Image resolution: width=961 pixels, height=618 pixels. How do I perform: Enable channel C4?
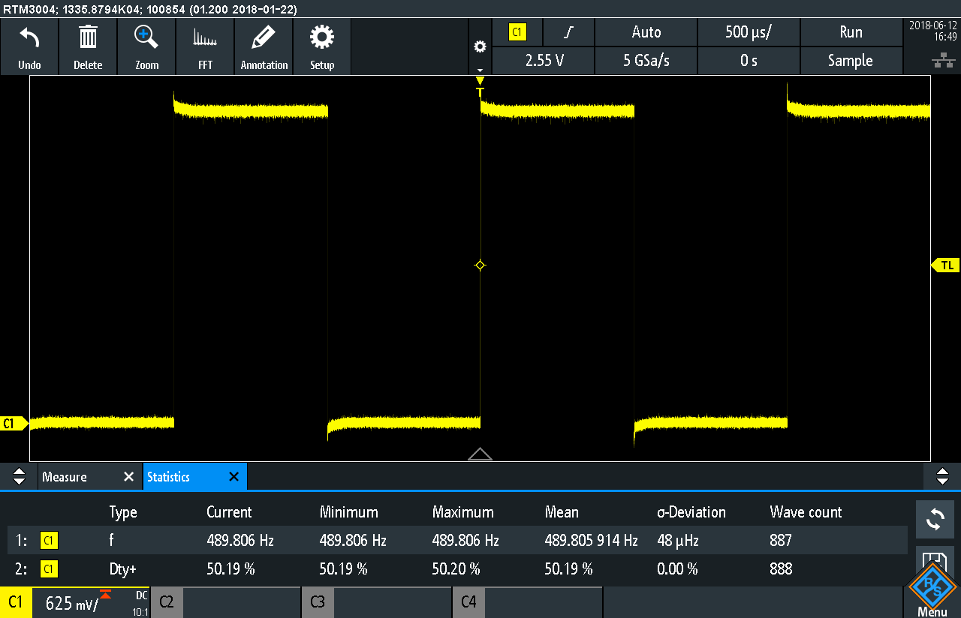pos(468,601)
